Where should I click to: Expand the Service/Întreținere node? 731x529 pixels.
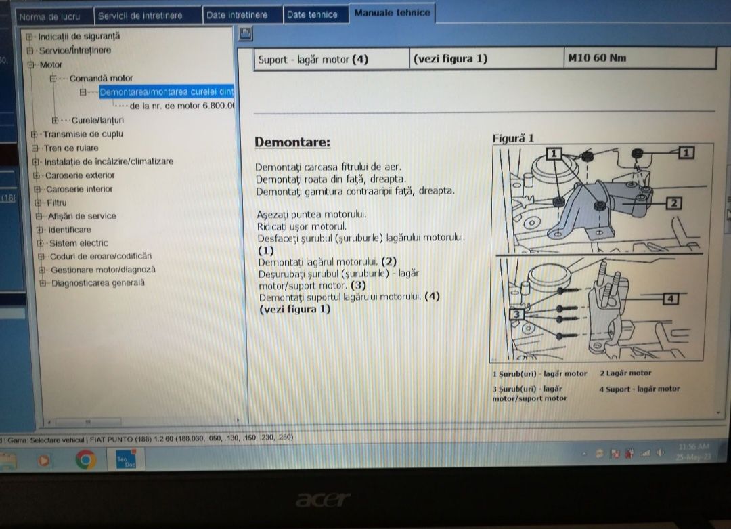pyautogui.click(x=30, y=50)
